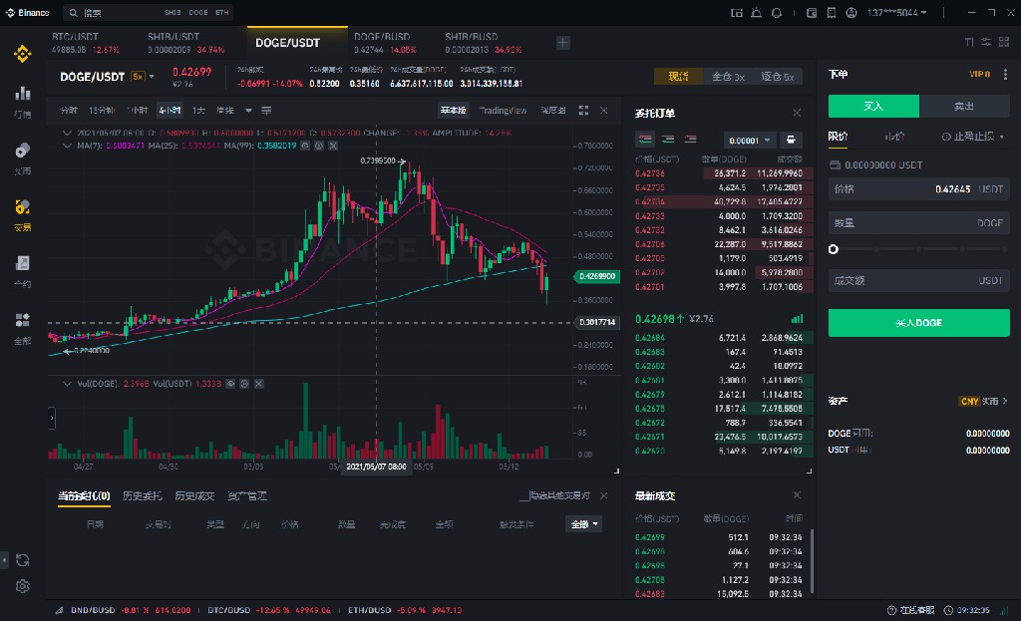Switch to the 卖出 (Sell) side

click(x=964, y=106)
